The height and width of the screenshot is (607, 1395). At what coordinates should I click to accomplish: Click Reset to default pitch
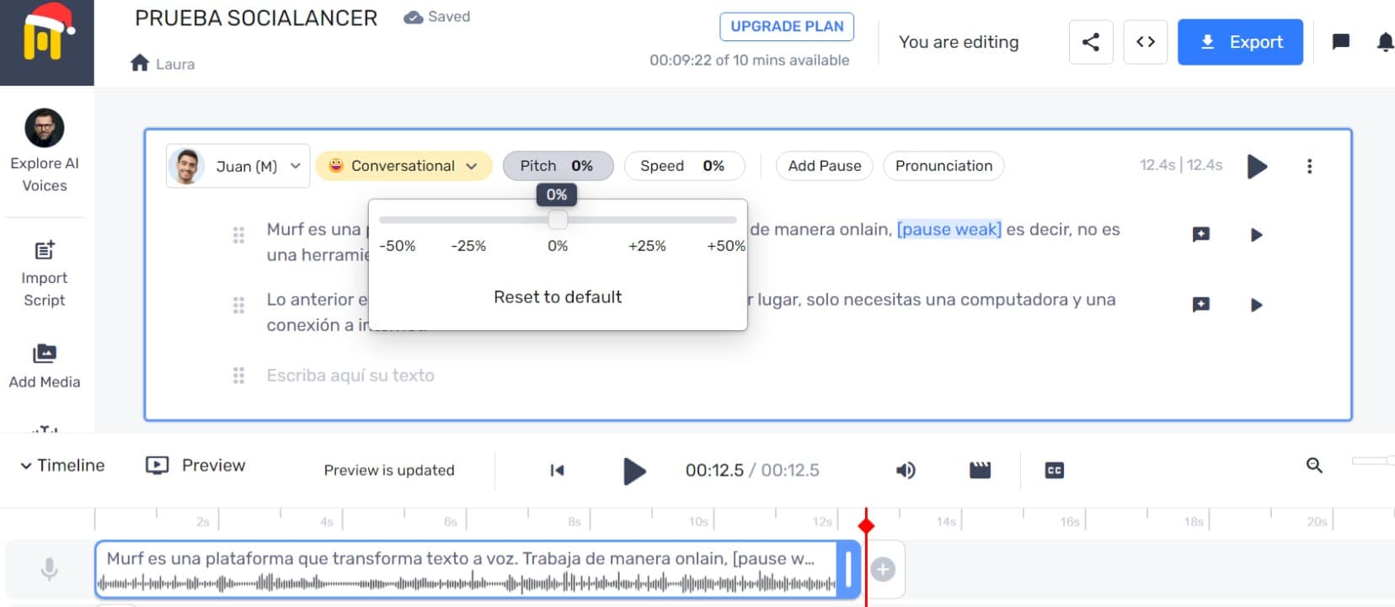[558, 297]
